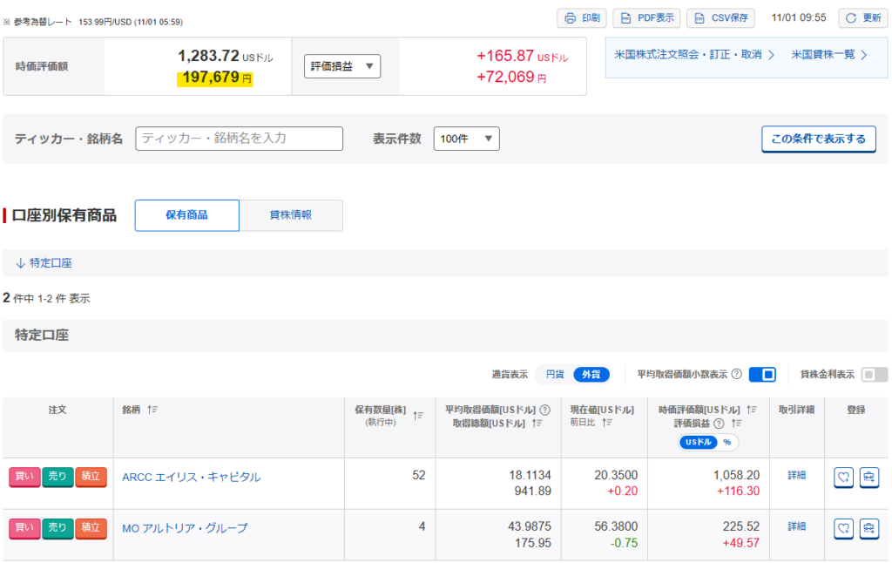Sort by 保有数量 column icon

[418, 416]
